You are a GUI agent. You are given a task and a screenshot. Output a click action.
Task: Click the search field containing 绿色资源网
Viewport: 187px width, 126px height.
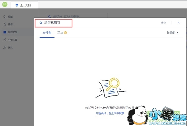pos(54,23)
